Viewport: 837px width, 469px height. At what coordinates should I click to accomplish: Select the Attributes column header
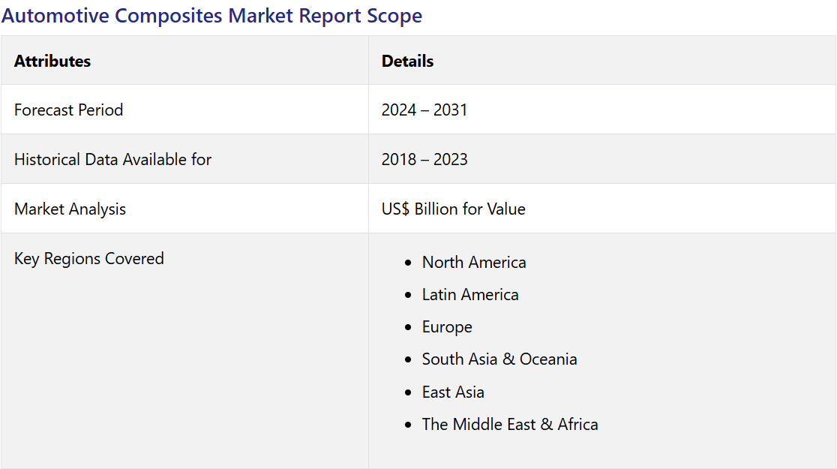click(x=52, y=62)
